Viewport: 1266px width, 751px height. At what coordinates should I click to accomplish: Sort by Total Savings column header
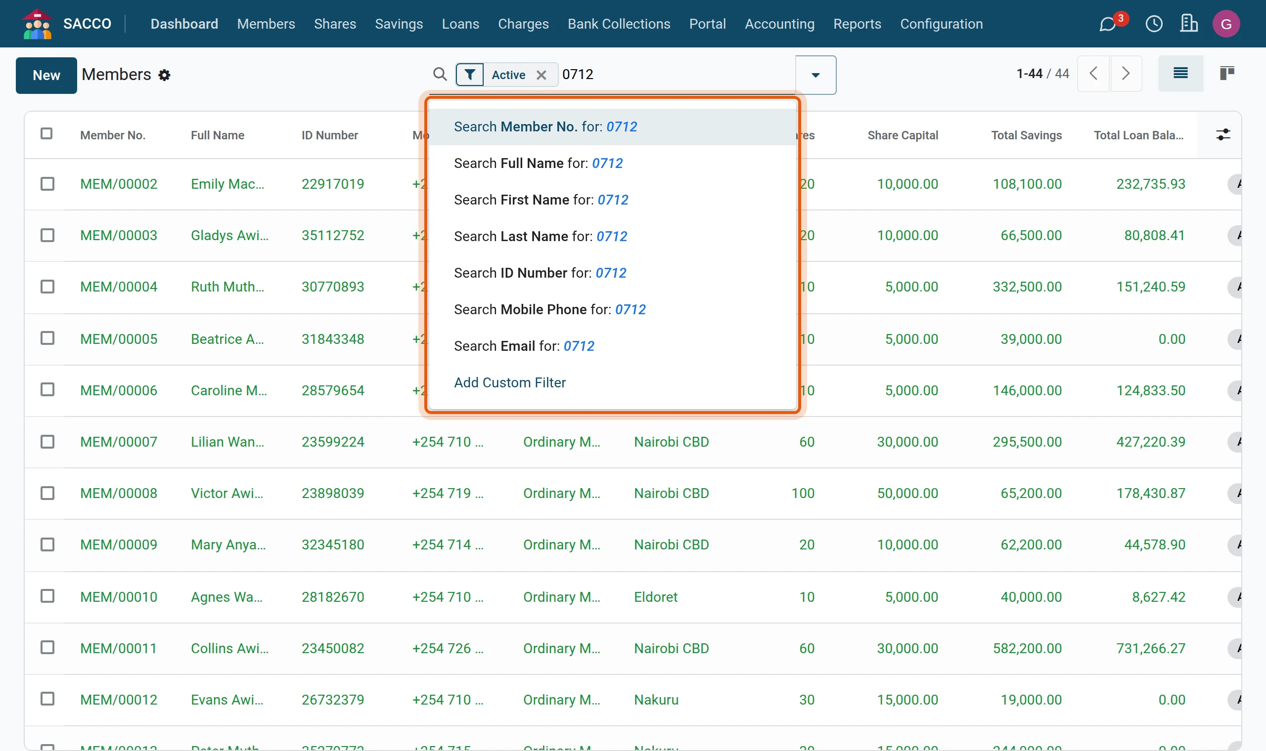click(x=1026, y=135)
